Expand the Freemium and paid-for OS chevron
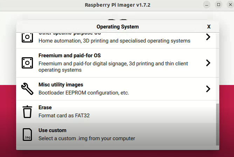The width and height of the screenshot is (234, 157). (x=208, y=63)
